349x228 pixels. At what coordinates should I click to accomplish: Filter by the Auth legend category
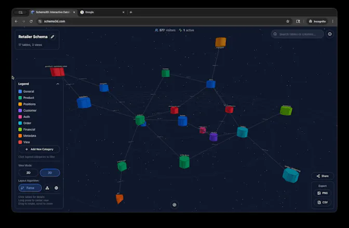(x=24, y=117)
